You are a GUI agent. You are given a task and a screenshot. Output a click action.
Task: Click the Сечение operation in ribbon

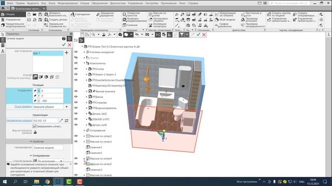(130, 25)
